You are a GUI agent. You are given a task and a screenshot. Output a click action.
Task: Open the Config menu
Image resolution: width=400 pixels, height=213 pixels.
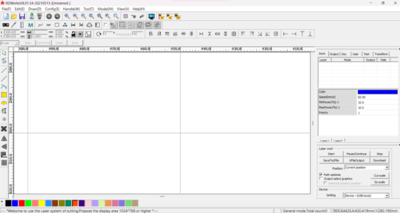[x=52, y=9]
